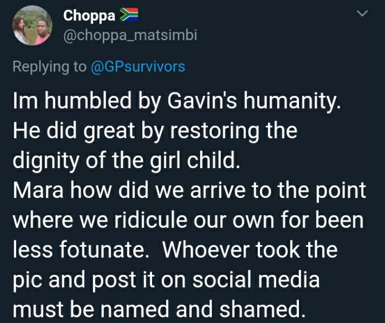This screenshot has height=323, width=385.
Task: Click the word 'dignity' in the tweet
Action: point(46,161)
